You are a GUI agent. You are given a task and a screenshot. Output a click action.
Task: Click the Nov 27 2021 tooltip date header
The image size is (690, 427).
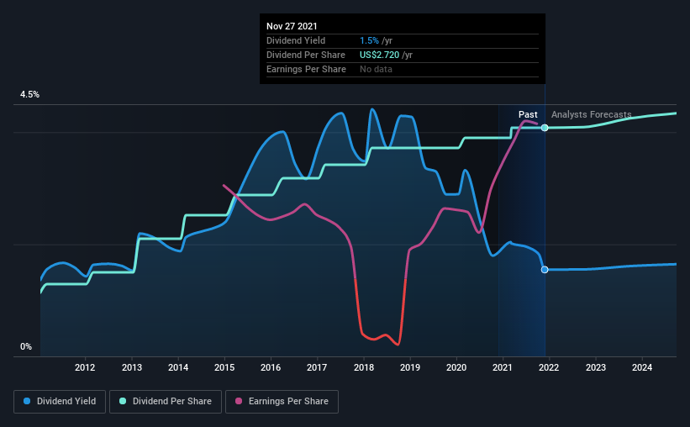(292, 26)
